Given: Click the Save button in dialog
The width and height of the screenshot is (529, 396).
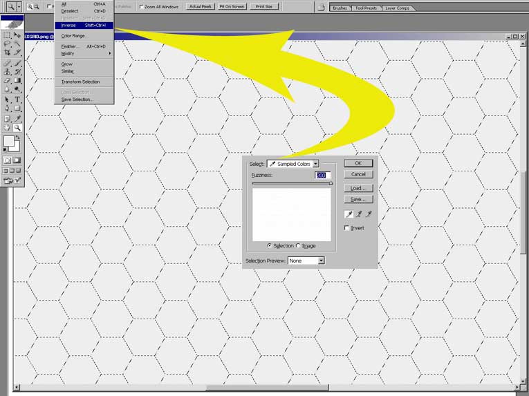Looking at the screenshot, I should [358, 199].
